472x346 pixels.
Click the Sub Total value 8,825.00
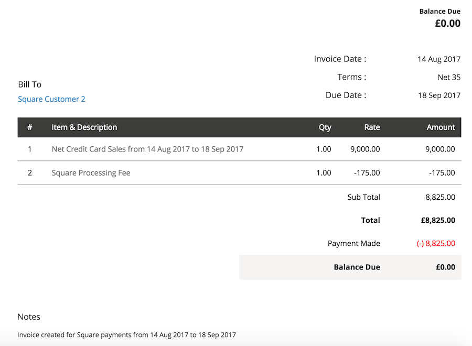pyautogui.click(x=440, y=197)
